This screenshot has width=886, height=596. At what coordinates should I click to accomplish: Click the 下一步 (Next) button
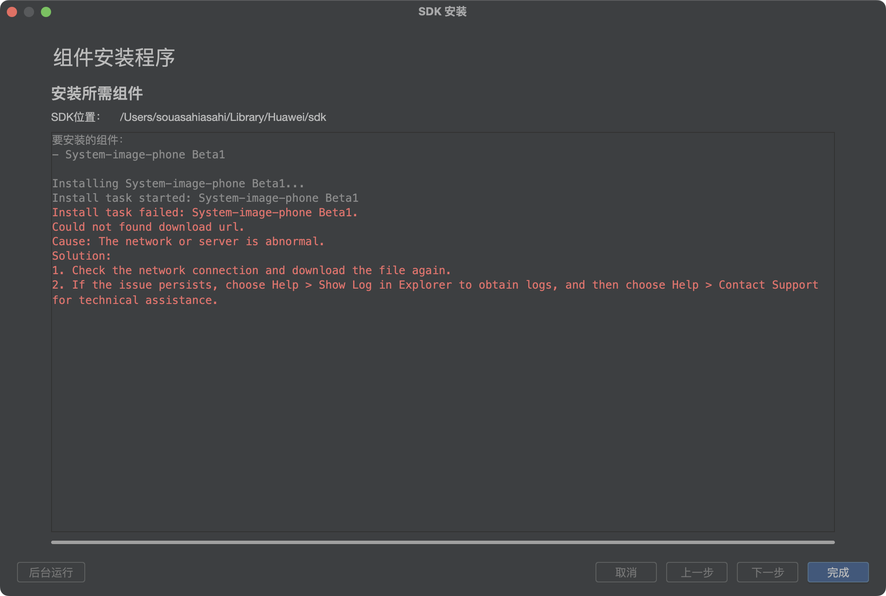[x=767, y=572]
